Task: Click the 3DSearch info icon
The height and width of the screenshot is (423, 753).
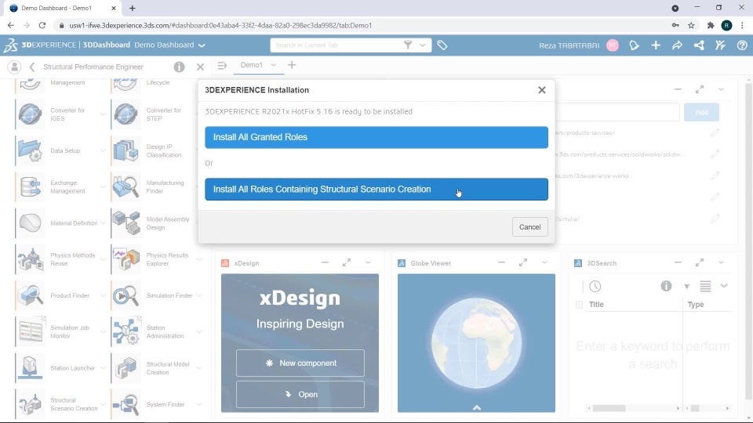Action: [666, 286]
